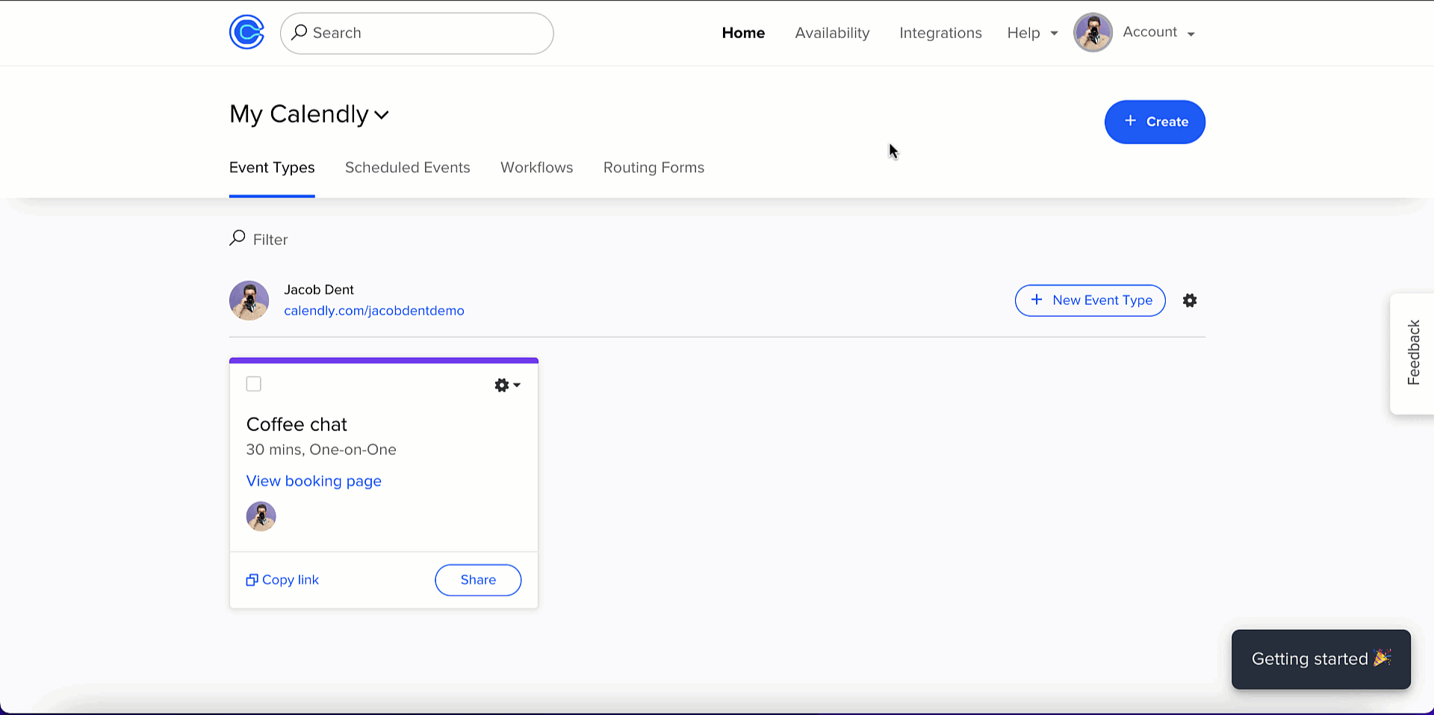This screenshot has height=715, width=1434.
Task: Click '30 mins, One-on-One' text
Action: click(x=321, y=450)
